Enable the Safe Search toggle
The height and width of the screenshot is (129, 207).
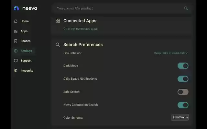pyautogui.click(x=183, y=92)
